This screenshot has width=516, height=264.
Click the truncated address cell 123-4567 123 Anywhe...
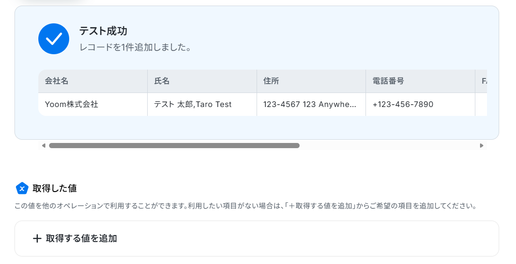[311, 104]
